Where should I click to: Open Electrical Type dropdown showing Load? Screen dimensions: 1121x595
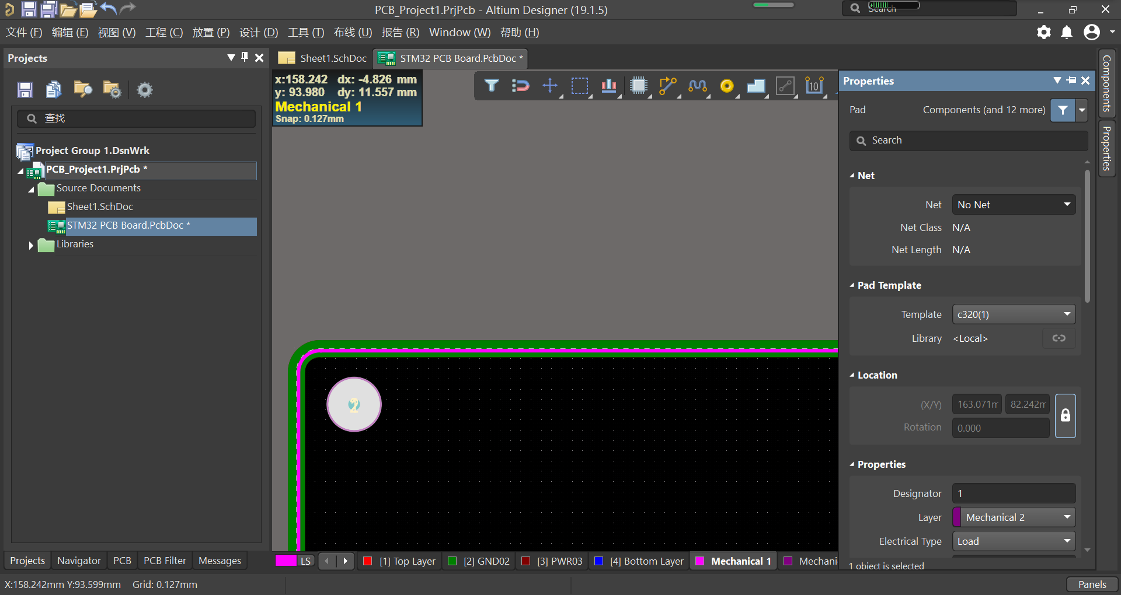[x=1014, y=541]
